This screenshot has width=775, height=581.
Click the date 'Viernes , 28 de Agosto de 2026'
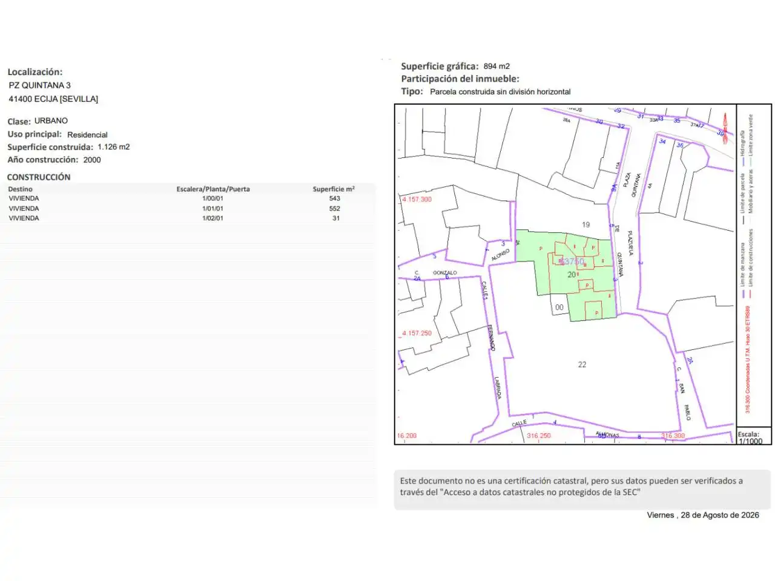[x=703, y=515]
